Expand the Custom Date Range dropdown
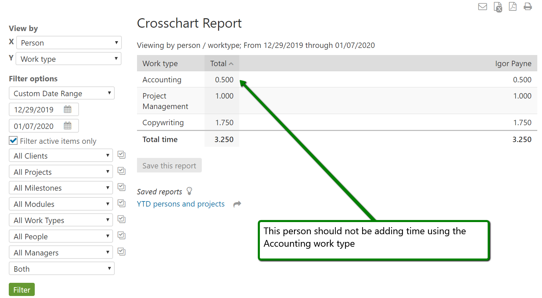 (62, 93)
